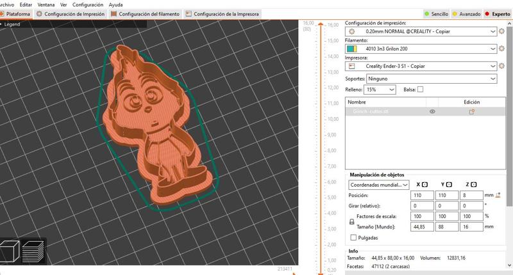The width and height of the screenshot is (513, 275).
Task: Switch to the Plataforma tab
Action: [x=16, y=14]
